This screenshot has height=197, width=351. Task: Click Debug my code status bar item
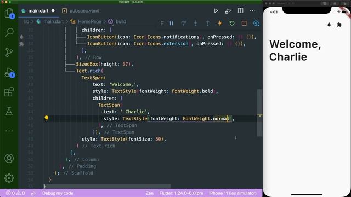pos(58,193)
